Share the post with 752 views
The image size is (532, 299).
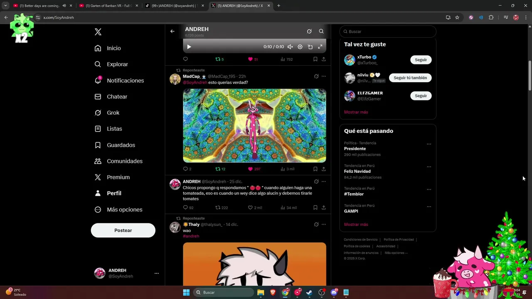tap(324, 59)
